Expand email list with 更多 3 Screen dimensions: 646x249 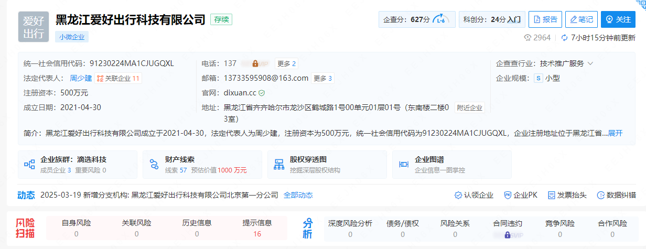(x=322, y=79)
